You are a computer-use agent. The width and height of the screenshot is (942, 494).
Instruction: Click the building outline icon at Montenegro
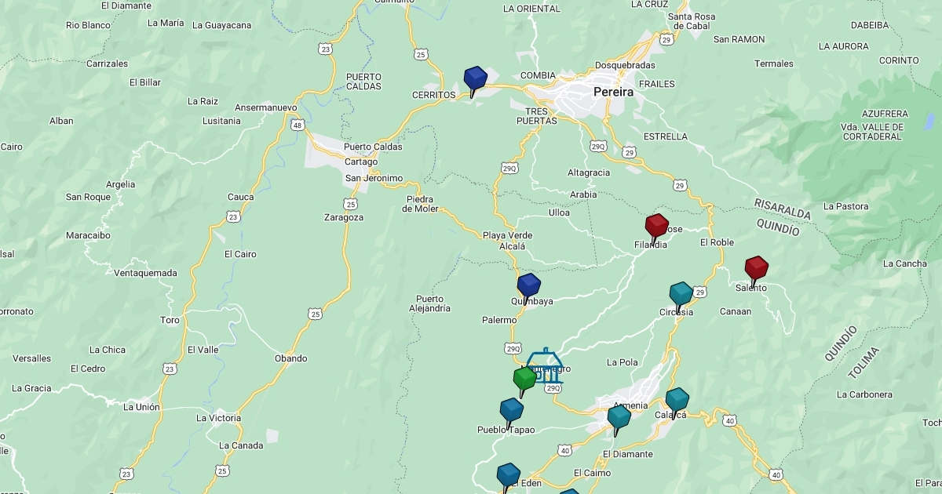click(545, 365)
